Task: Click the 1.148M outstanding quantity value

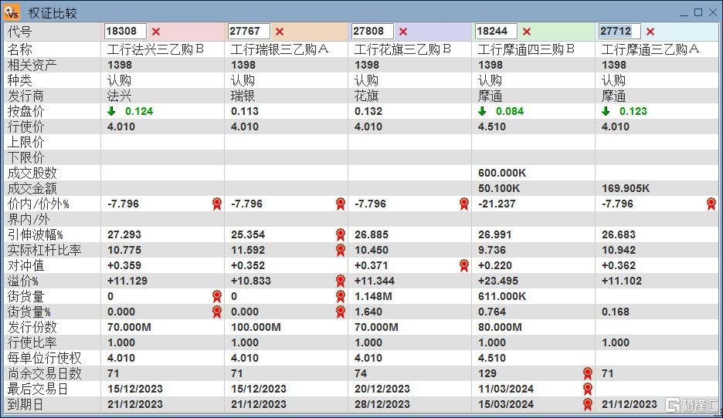Action: pyautogui.click(x=373, y=296)
